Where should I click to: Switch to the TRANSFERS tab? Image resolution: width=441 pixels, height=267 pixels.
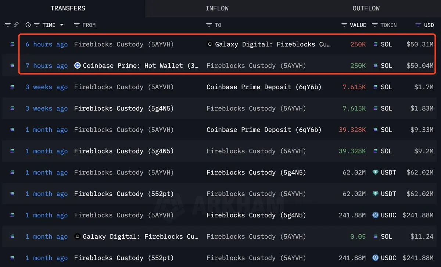[68, 8]
